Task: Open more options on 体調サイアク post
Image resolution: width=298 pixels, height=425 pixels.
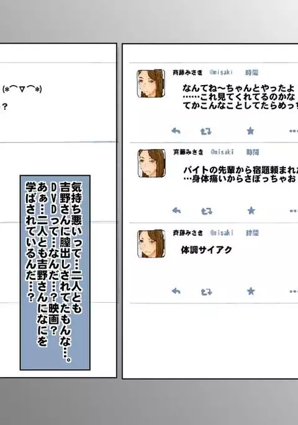Action: tap(294, 292)
